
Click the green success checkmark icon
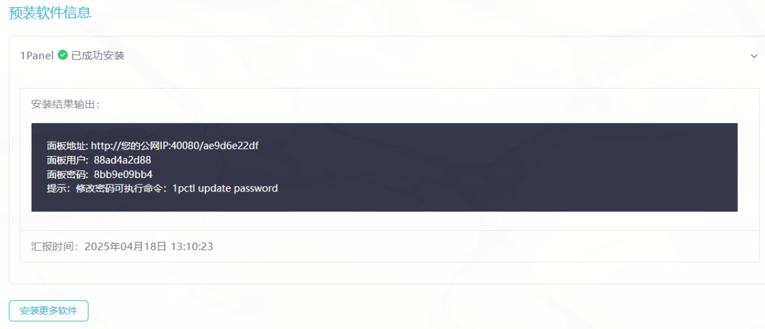63,55
